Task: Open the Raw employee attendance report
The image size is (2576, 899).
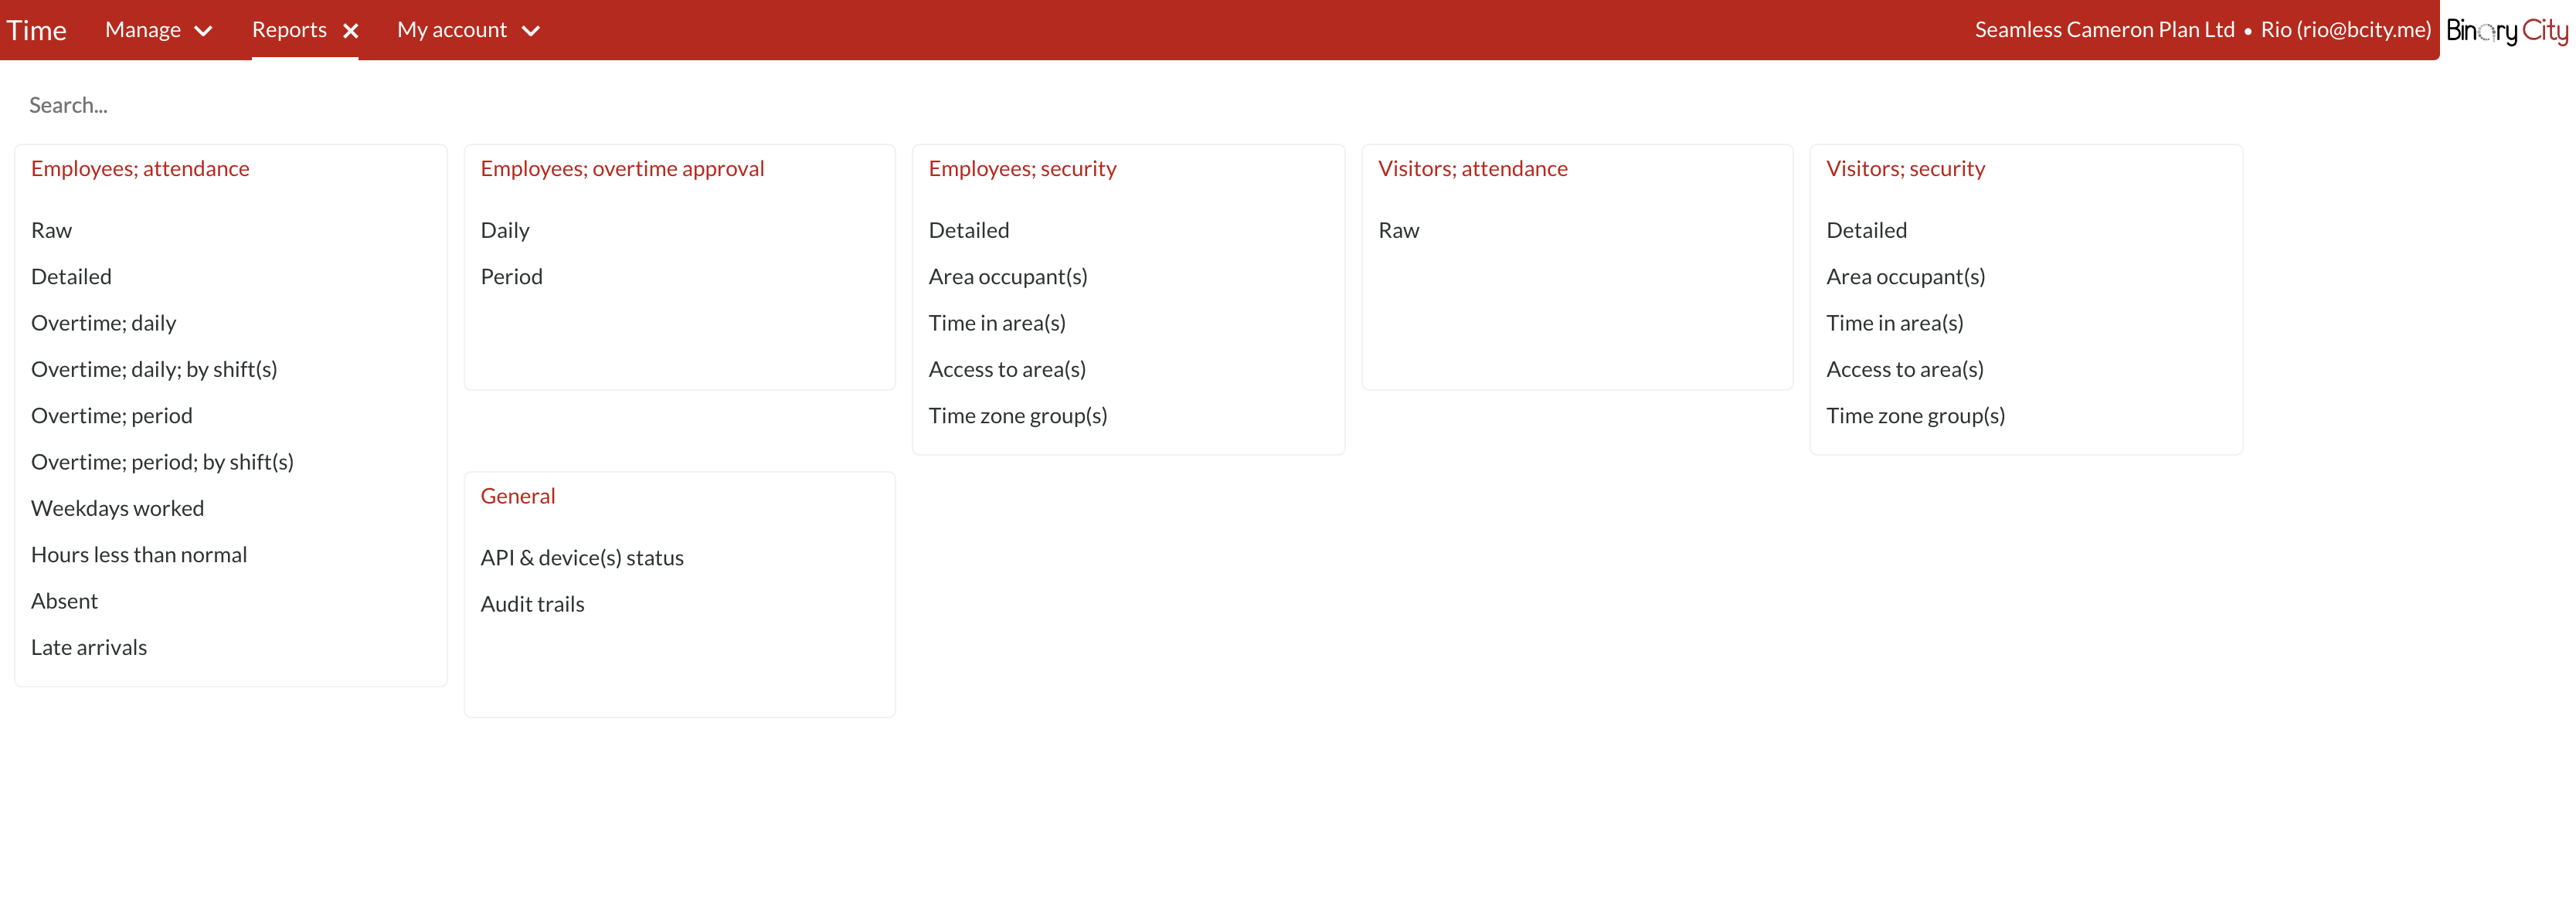Action: click(51, 230)
